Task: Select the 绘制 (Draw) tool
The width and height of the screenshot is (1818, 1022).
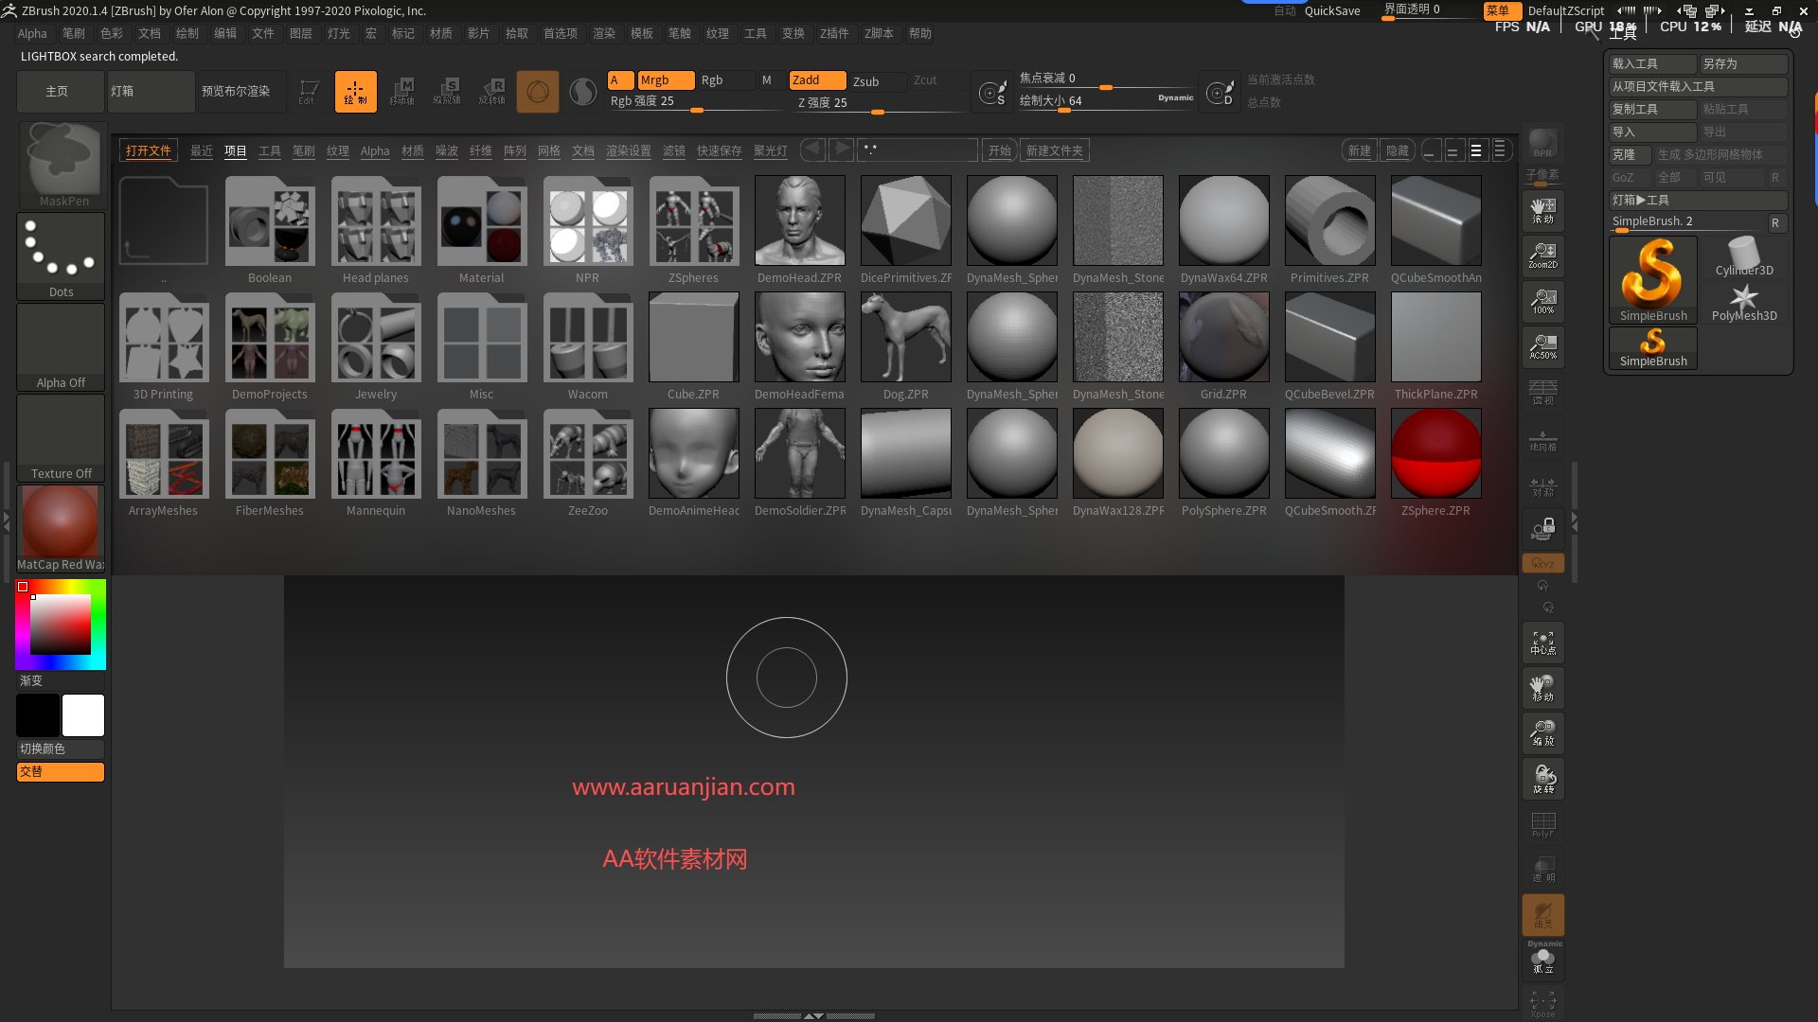Action: (x=355, y=91)
